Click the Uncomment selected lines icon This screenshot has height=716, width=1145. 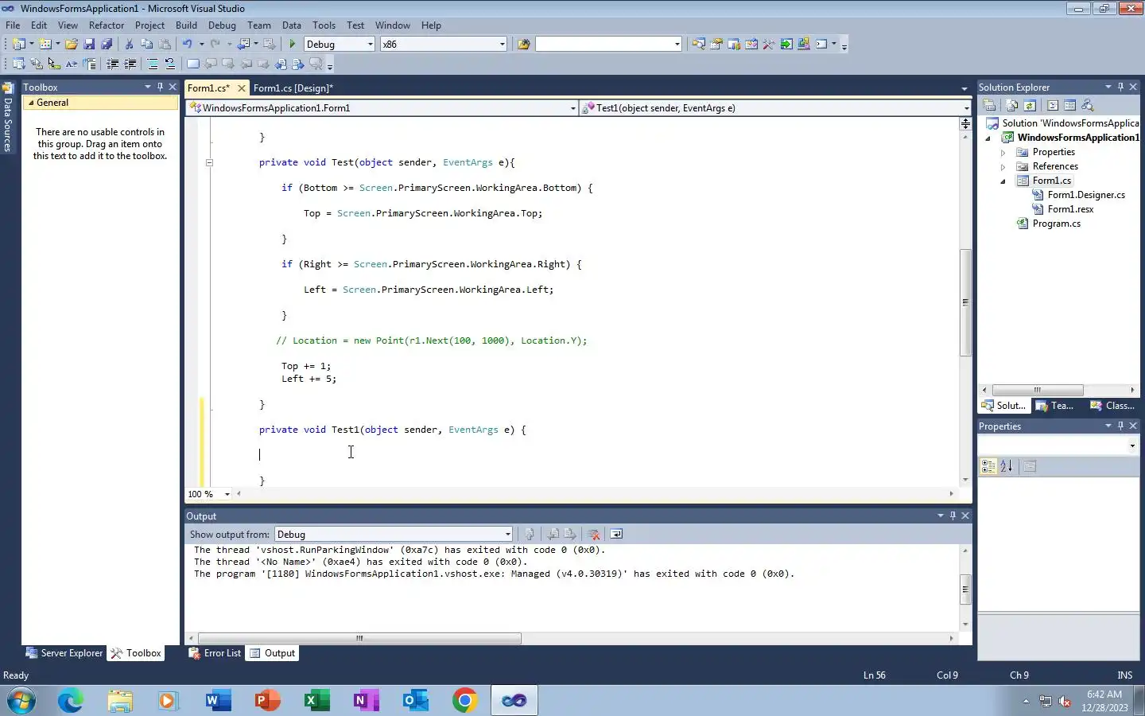(x=169, y=64)
